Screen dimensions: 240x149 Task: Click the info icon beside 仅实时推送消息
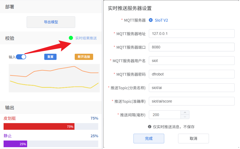click(150, 127)
